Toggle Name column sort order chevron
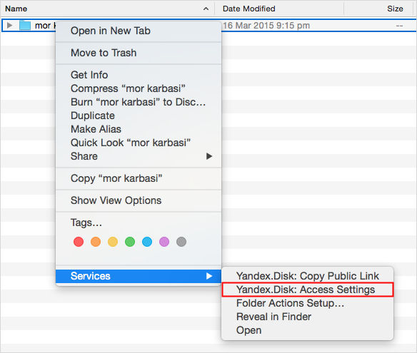The width and height of the screenshot is (417, 353). 206,9
